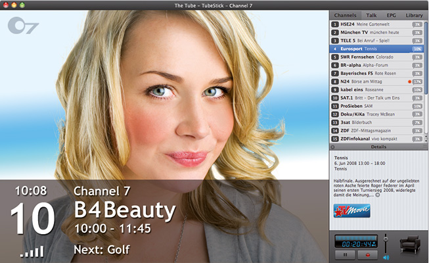The image size is (429, 263).
Task: Open the 10K talk bubble on ProSieben row
Action: [x=417, y=107]
